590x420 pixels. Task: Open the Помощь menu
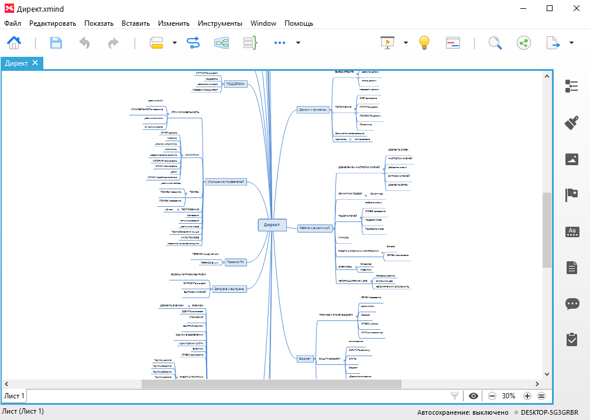[299, 23]
